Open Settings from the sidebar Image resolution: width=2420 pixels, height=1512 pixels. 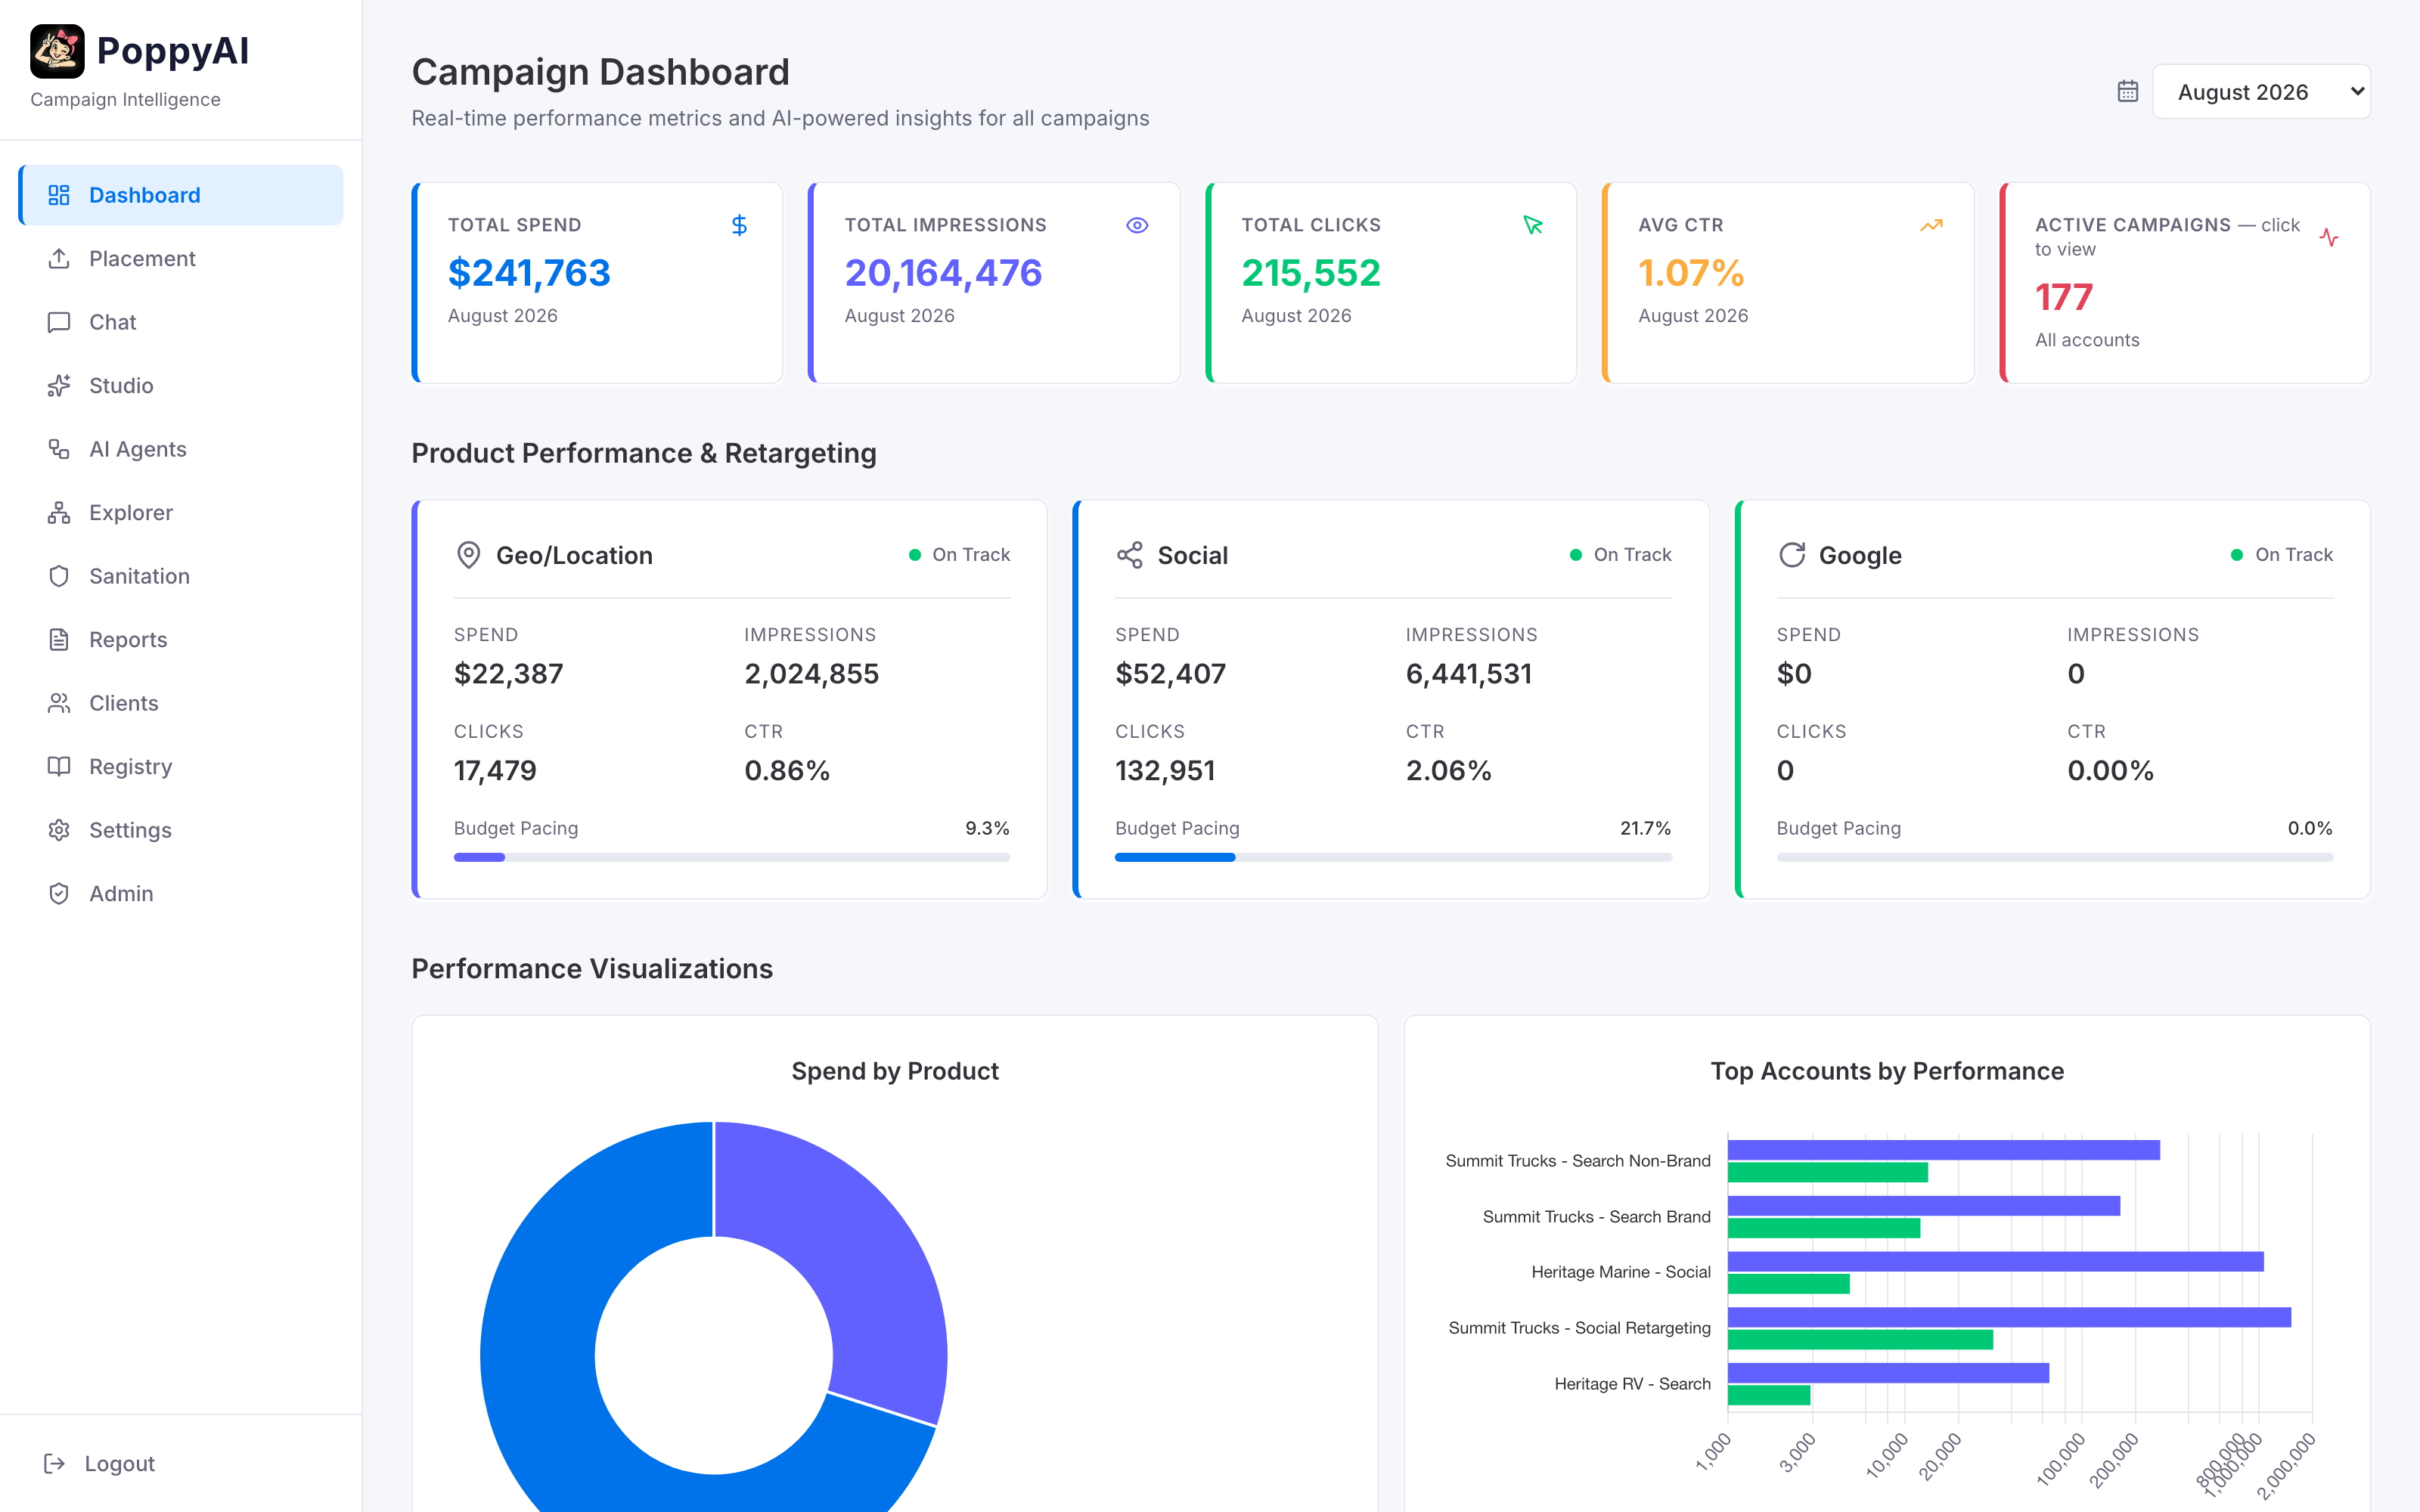click(x=181, y=830)
